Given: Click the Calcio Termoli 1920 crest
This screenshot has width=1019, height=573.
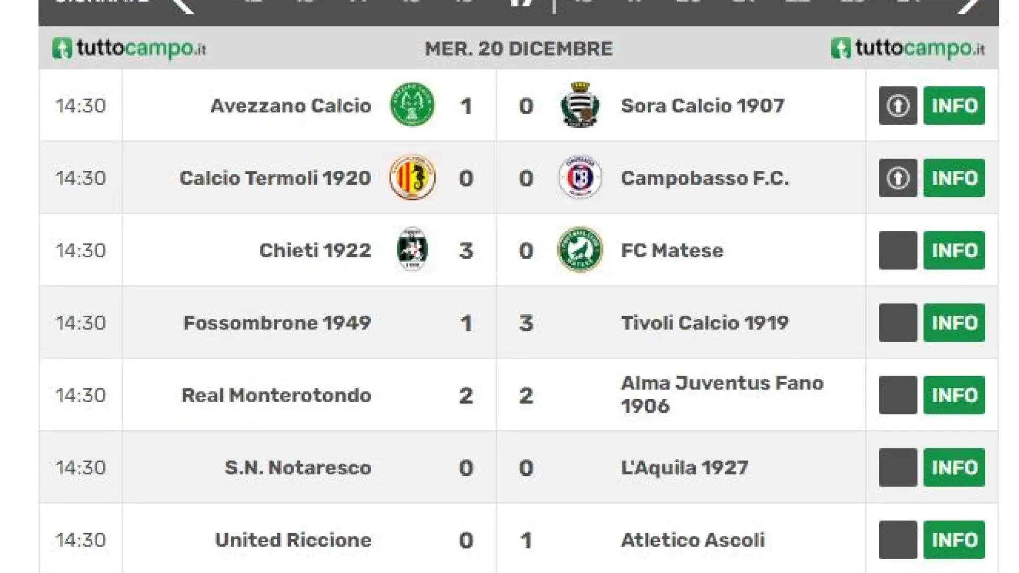Looking at the screenshot, I should point(412,177).
